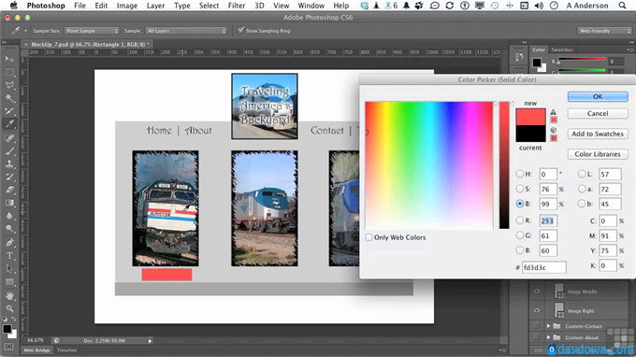Open the tool preset picker arrow

[x=25, y=31]
